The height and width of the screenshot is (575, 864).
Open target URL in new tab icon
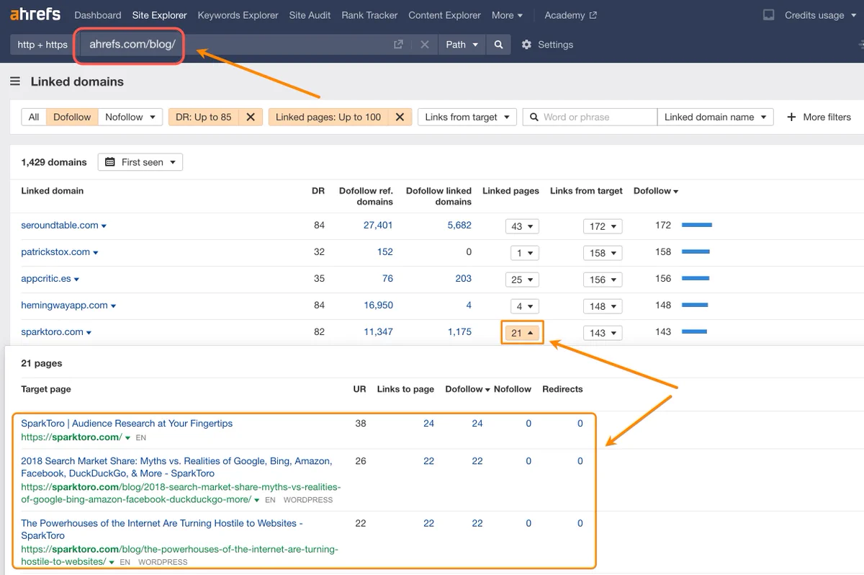(398, 45)
